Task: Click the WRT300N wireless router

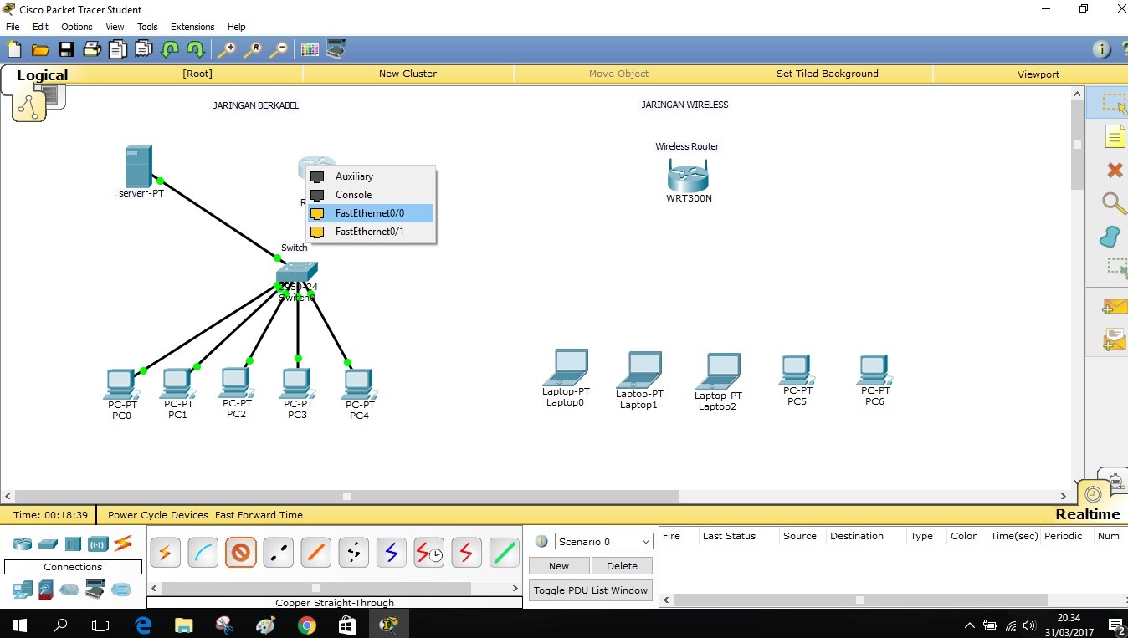Action: pyautogui.click(x=689, y=178)
